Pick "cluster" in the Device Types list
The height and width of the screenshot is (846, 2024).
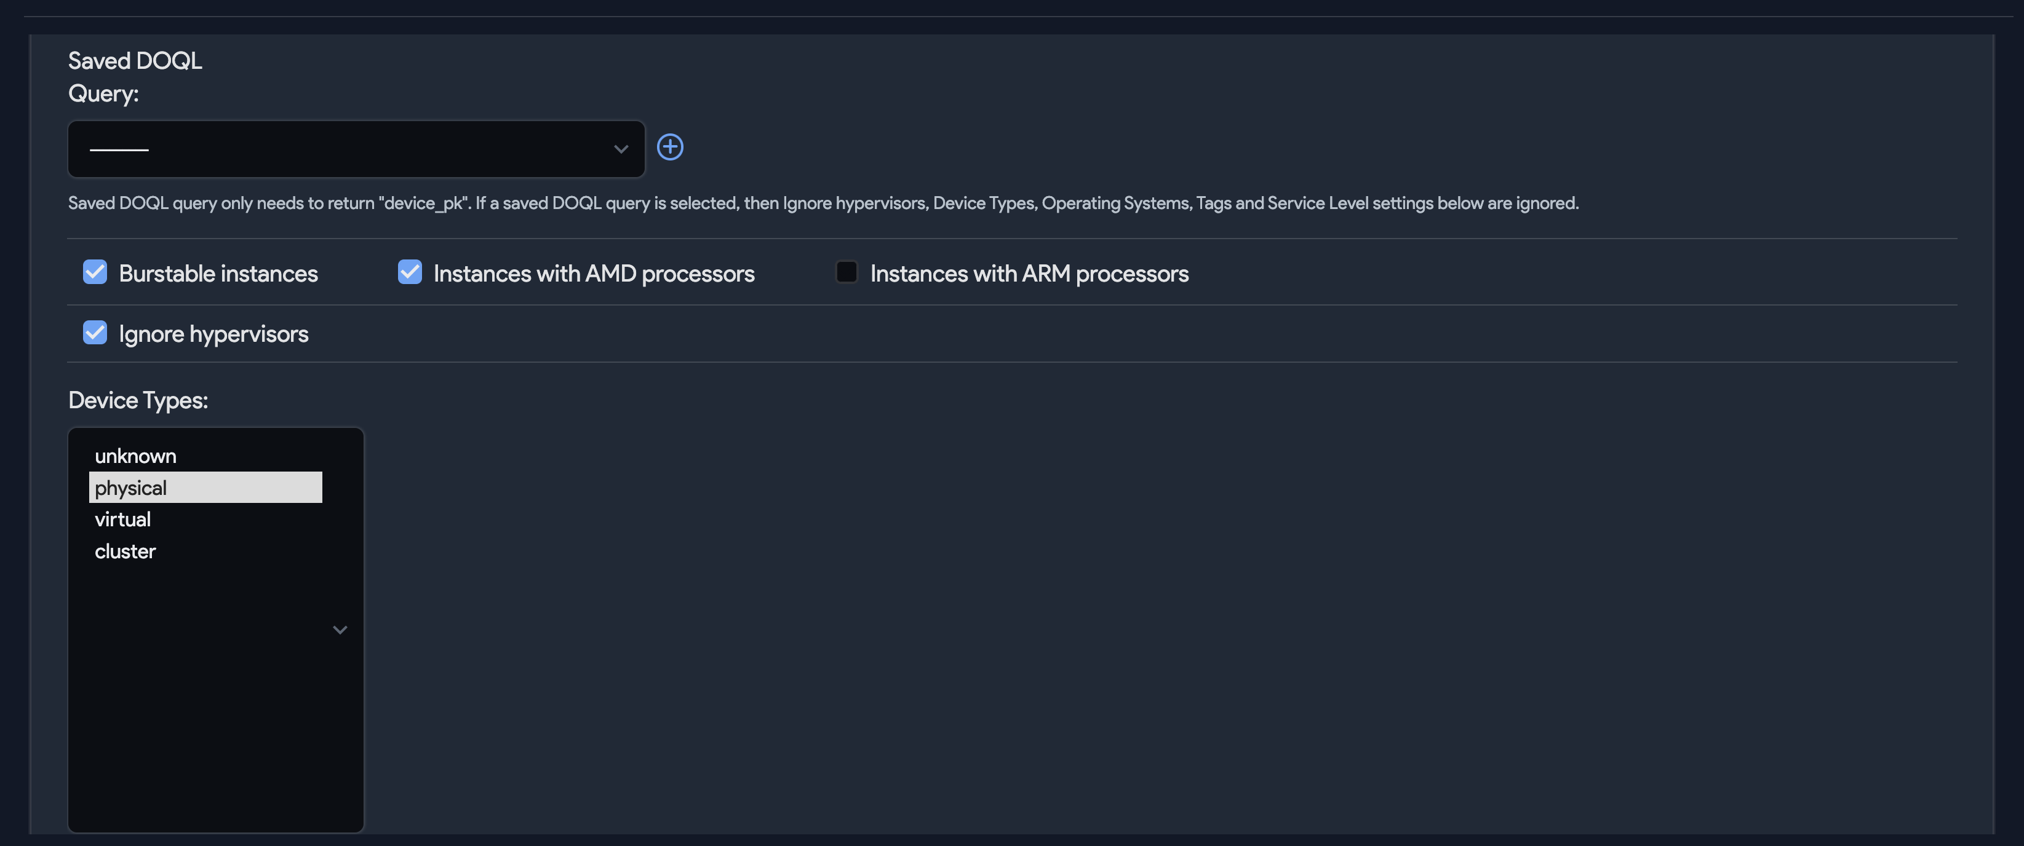point(125,551)
